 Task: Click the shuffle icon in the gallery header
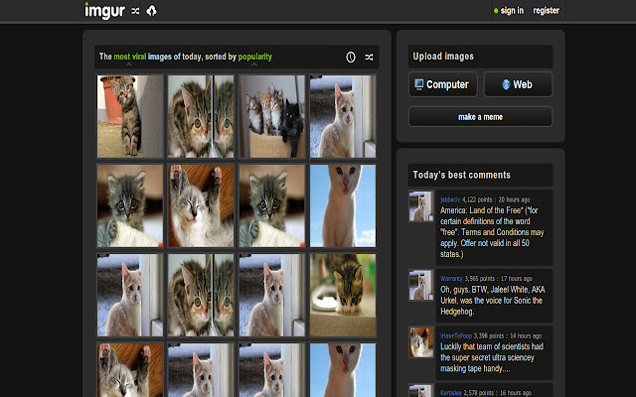pos(369,58)
